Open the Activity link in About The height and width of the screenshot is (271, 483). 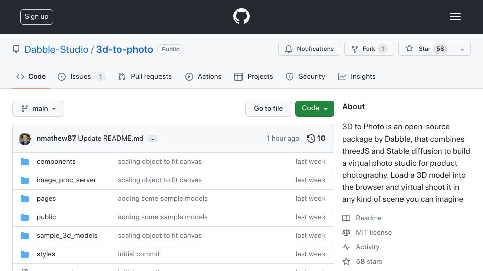click(x=367, y=247)
